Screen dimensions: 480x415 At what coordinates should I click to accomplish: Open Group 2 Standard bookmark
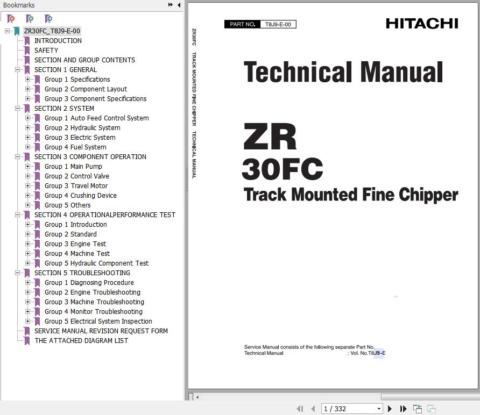tap(70, 234)
